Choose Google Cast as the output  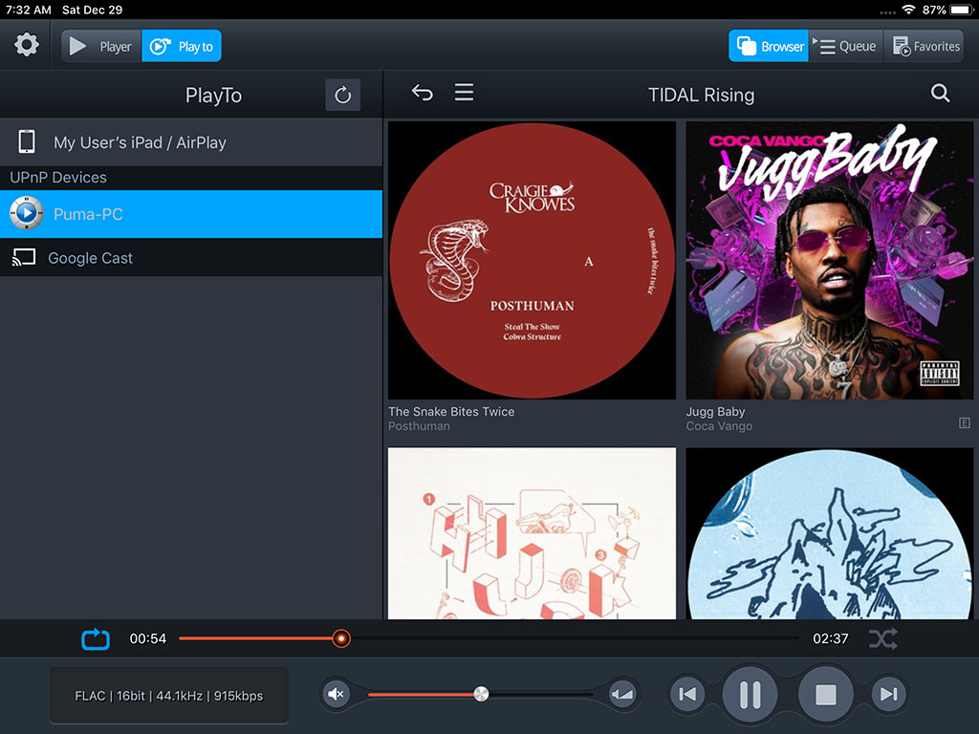pyautogui.click(x=191, y=258)
